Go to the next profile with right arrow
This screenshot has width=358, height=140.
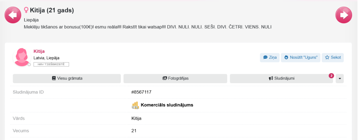(344, 15)
